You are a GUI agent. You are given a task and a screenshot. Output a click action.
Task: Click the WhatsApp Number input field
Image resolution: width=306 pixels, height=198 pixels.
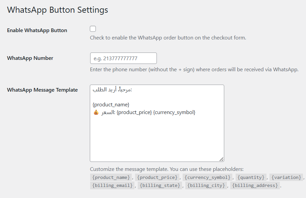point(123,58)
